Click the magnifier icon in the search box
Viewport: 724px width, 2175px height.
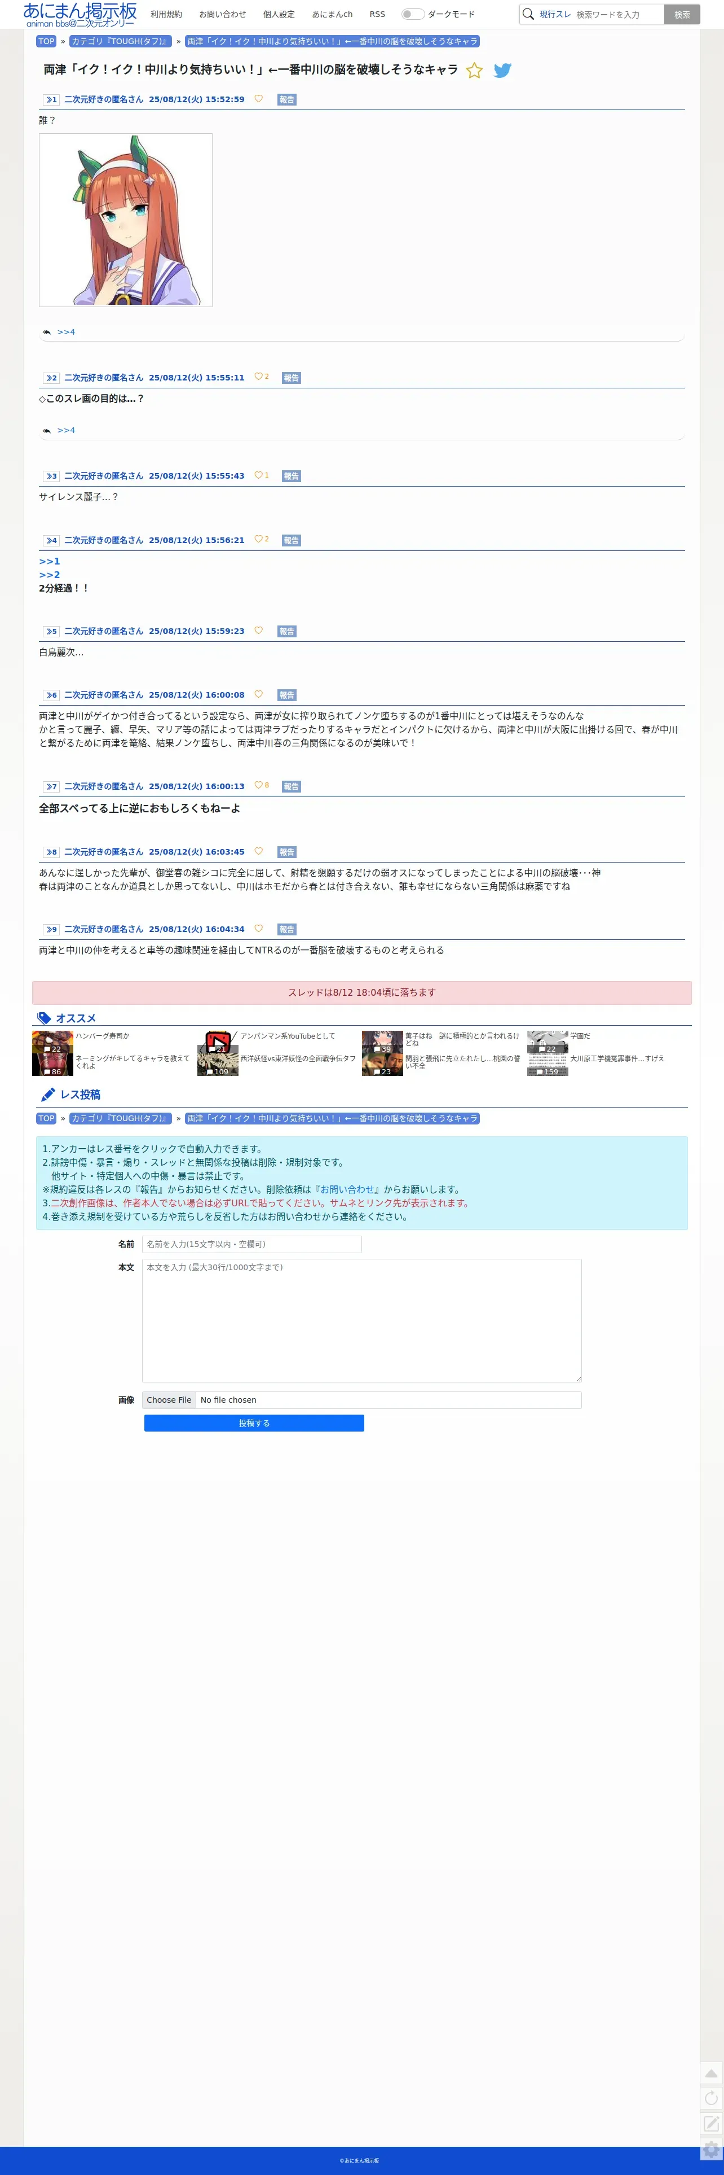point(528,14)
